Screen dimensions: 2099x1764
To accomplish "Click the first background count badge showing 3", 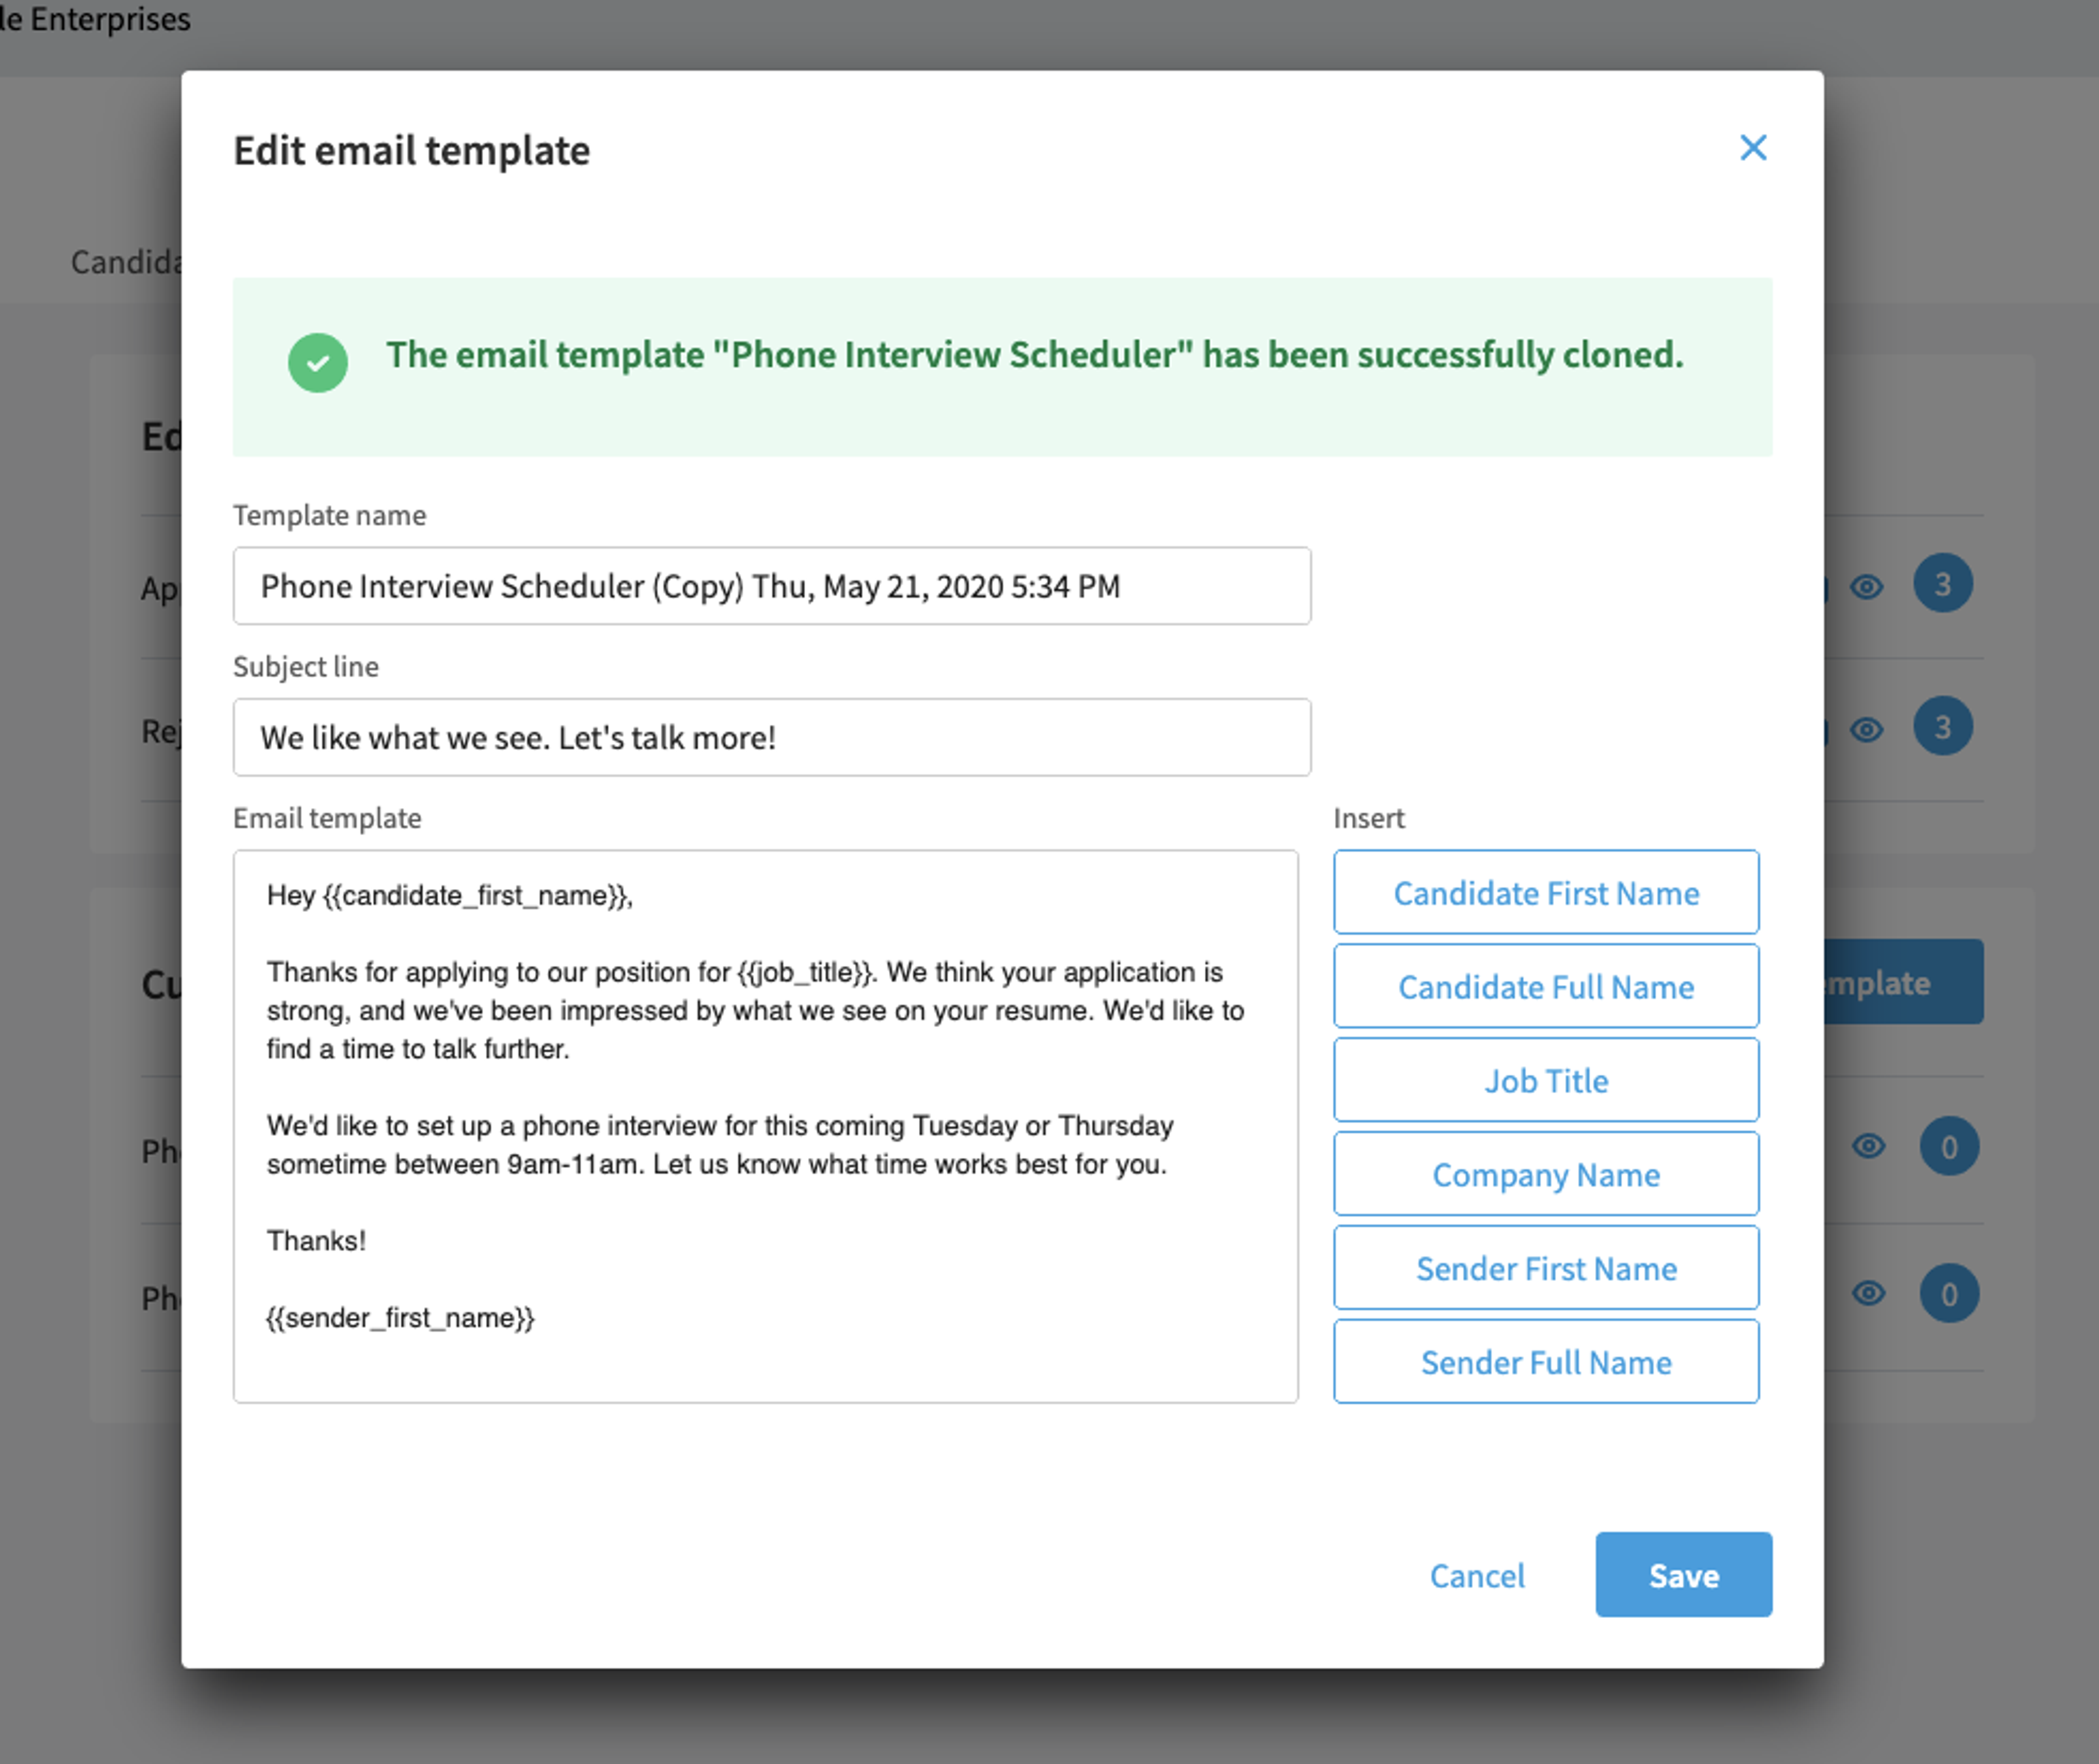I will tap(1943, 584).
